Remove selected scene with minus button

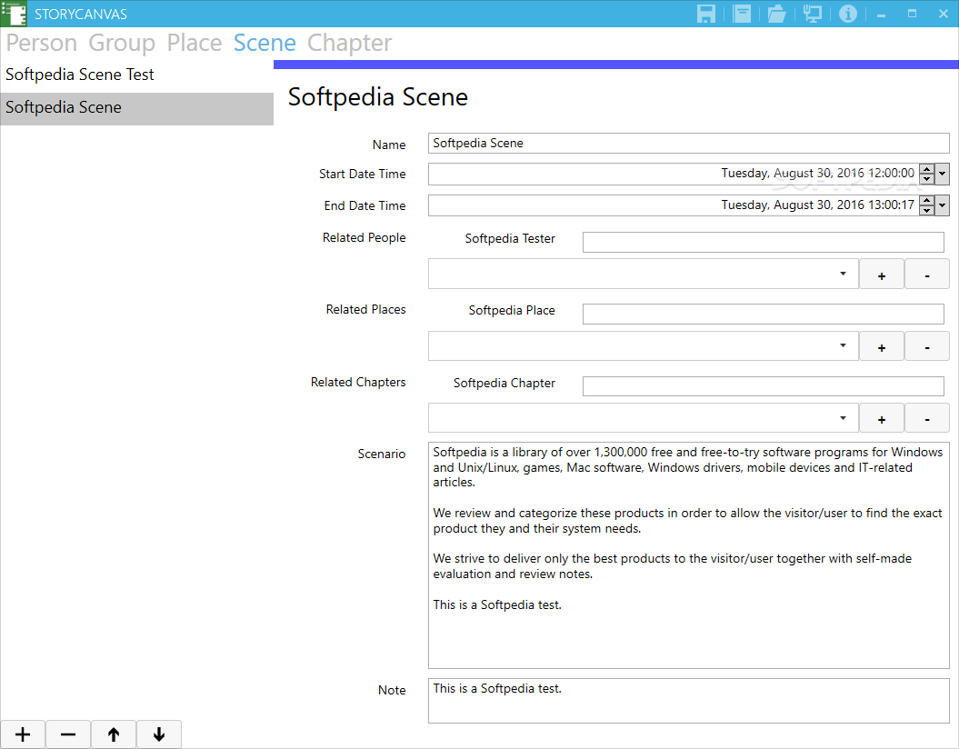[68, 734]
